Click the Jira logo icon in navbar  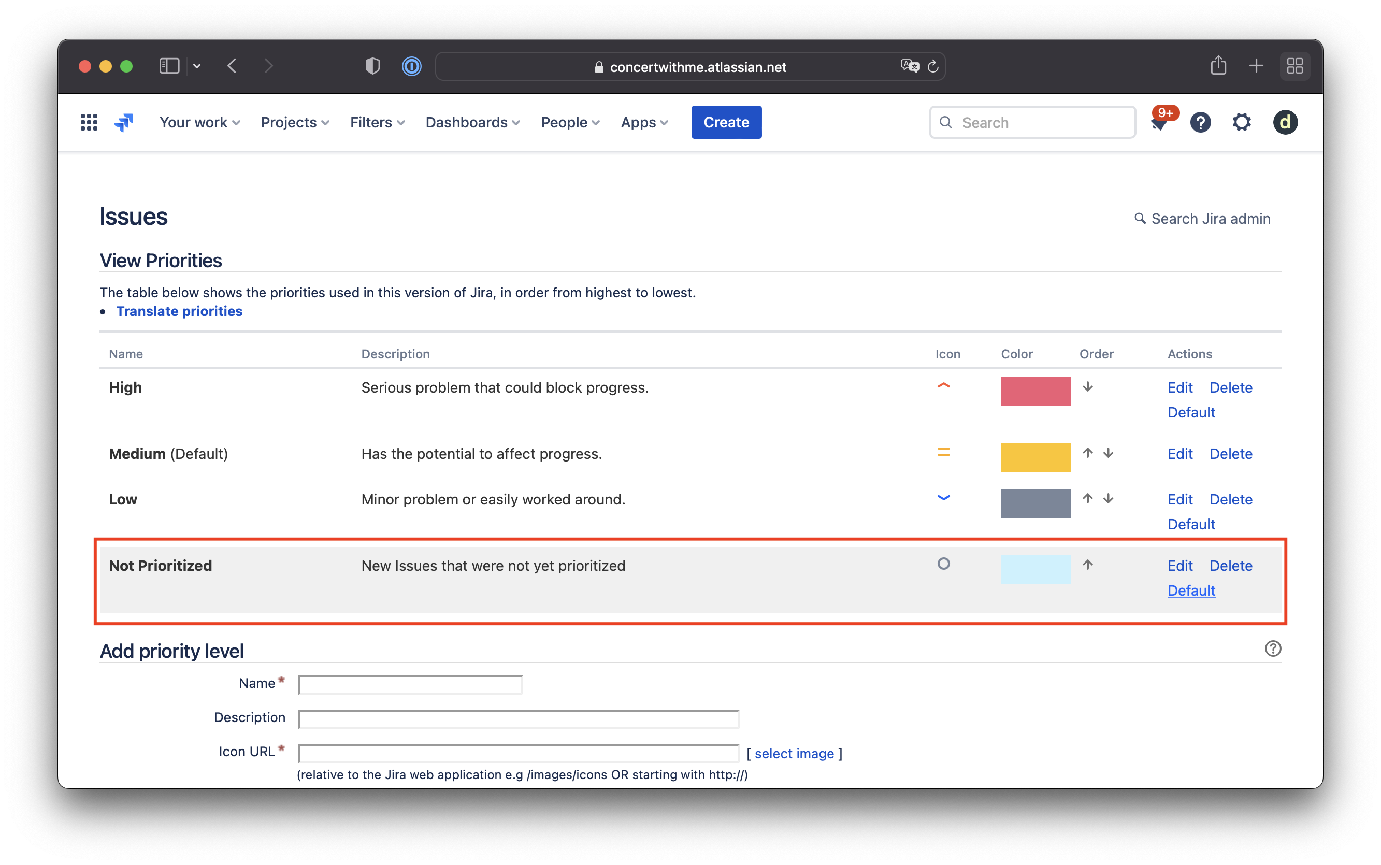coord(124,122)
